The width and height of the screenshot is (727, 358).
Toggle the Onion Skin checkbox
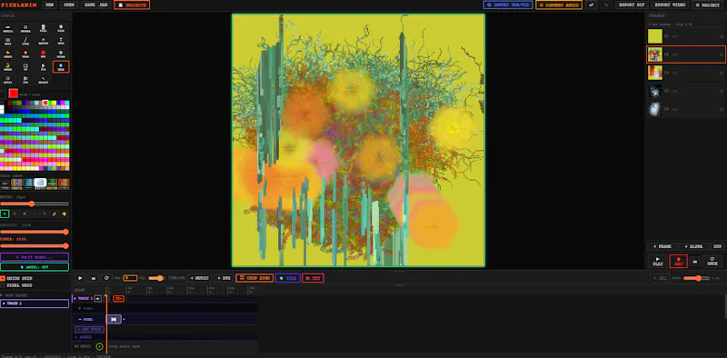[3, 278]
